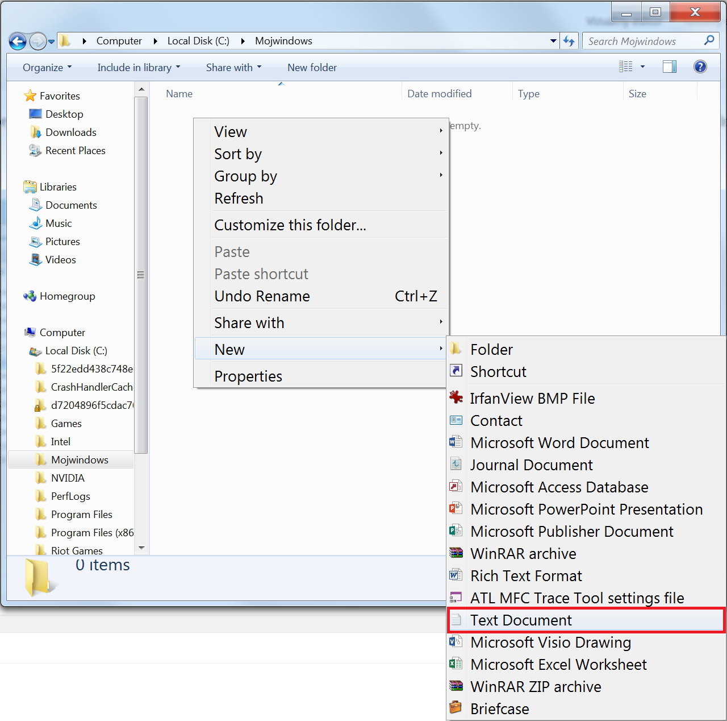Screen dimensions: 727x721
Task: Click in Search Mojwindows field
Action: tap(643, 41)
